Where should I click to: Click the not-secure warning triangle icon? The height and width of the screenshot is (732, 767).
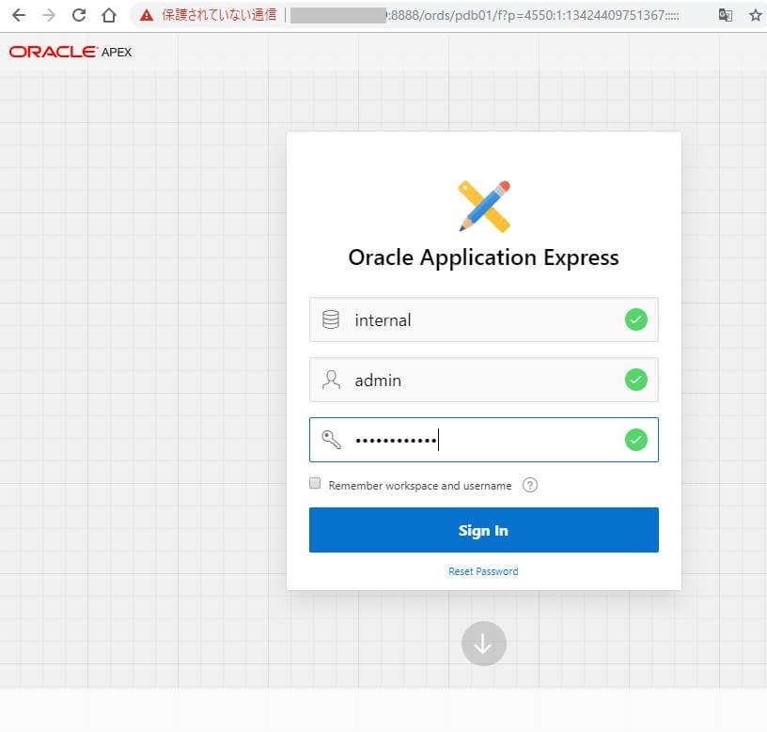click(x=147, y=16)
